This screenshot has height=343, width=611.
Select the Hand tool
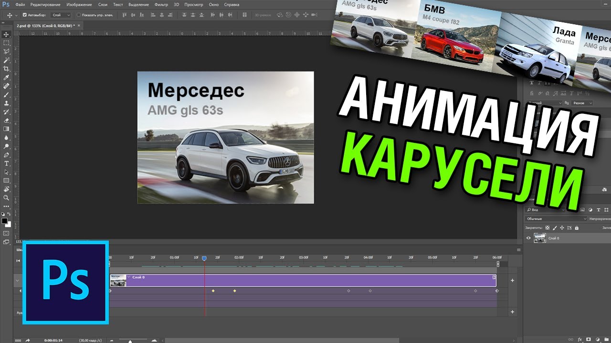[6, 189]
